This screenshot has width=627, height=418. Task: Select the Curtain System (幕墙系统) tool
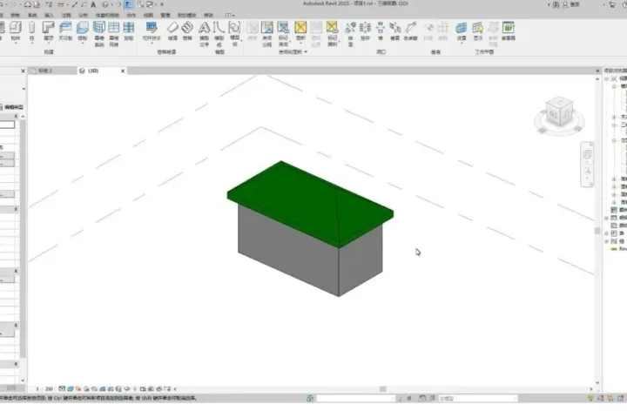click(x=98, y=33)
